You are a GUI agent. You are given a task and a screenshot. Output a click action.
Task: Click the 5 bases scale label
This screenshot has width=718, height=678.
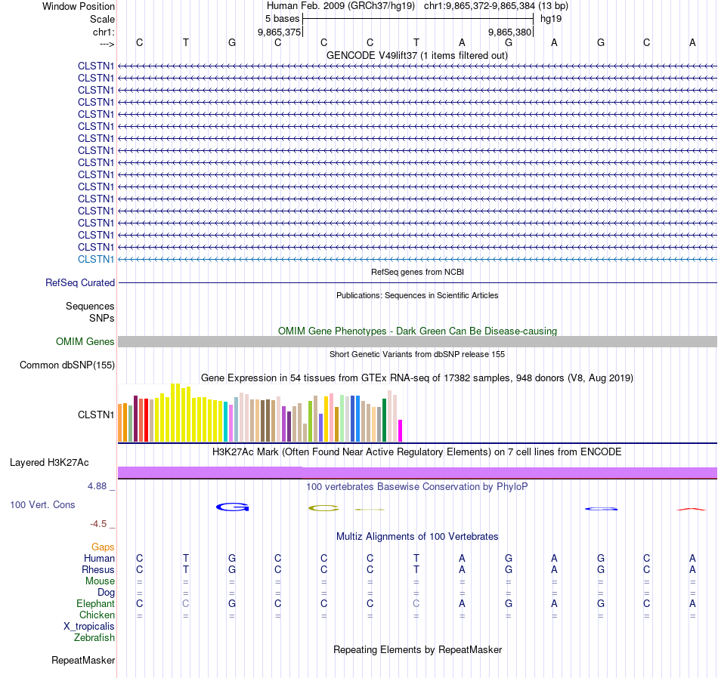pyautogui.click(x=282, y=19)
